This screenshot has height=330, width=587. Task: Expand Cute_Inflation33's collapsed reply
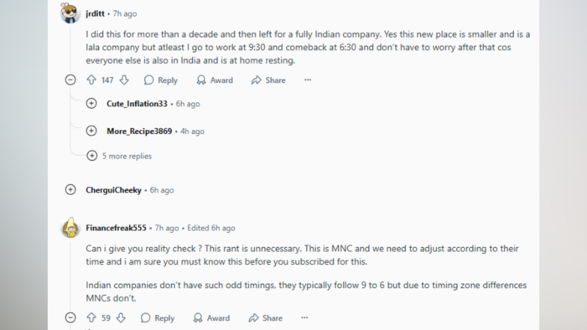click(x=91, y=103)
